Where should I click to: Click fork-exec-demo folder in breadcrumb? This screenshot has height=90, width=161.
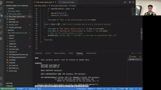pos(40,6)
